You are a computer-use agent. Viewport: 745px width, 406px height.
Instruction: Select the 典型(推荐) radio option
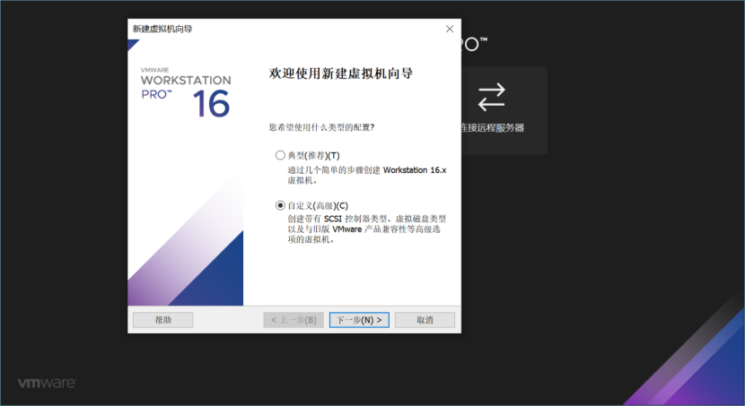pyautogui.click(x=280, y=155)
